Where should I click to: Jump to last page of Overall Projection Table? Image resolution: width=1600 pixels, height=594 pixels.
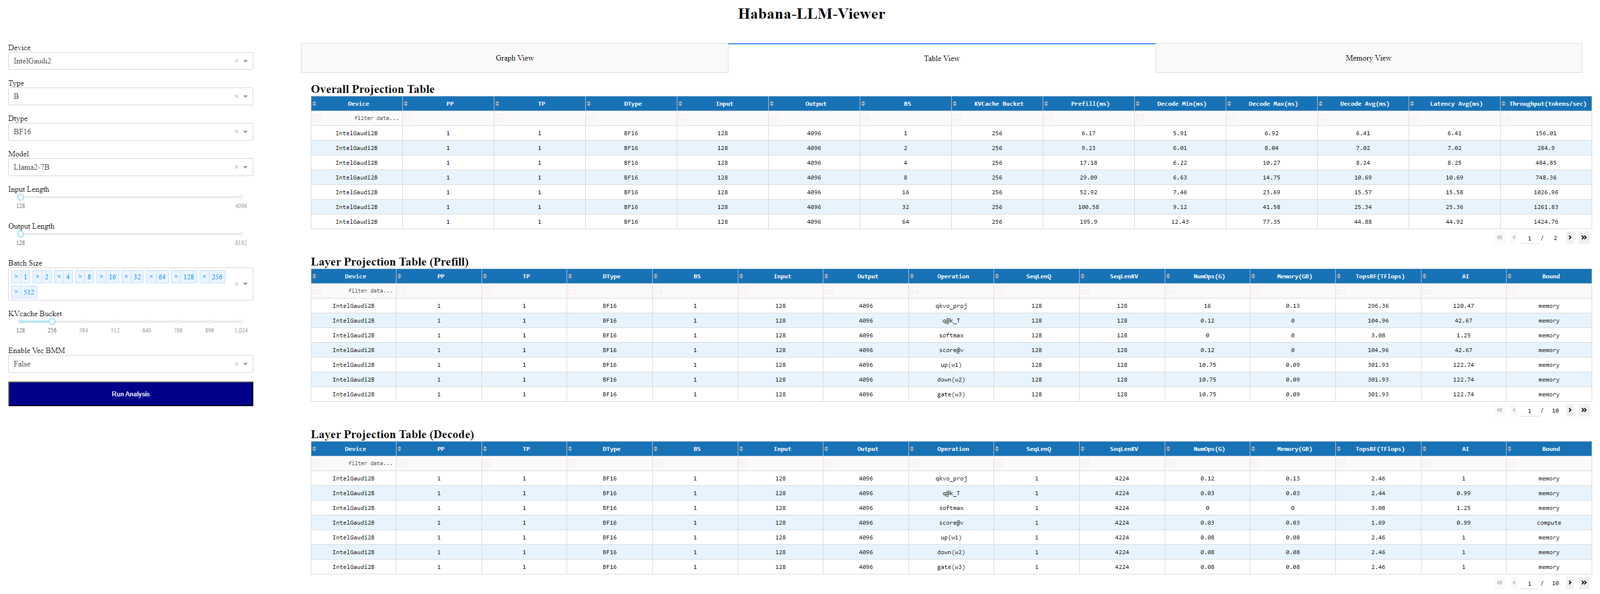coord(1584,237)
